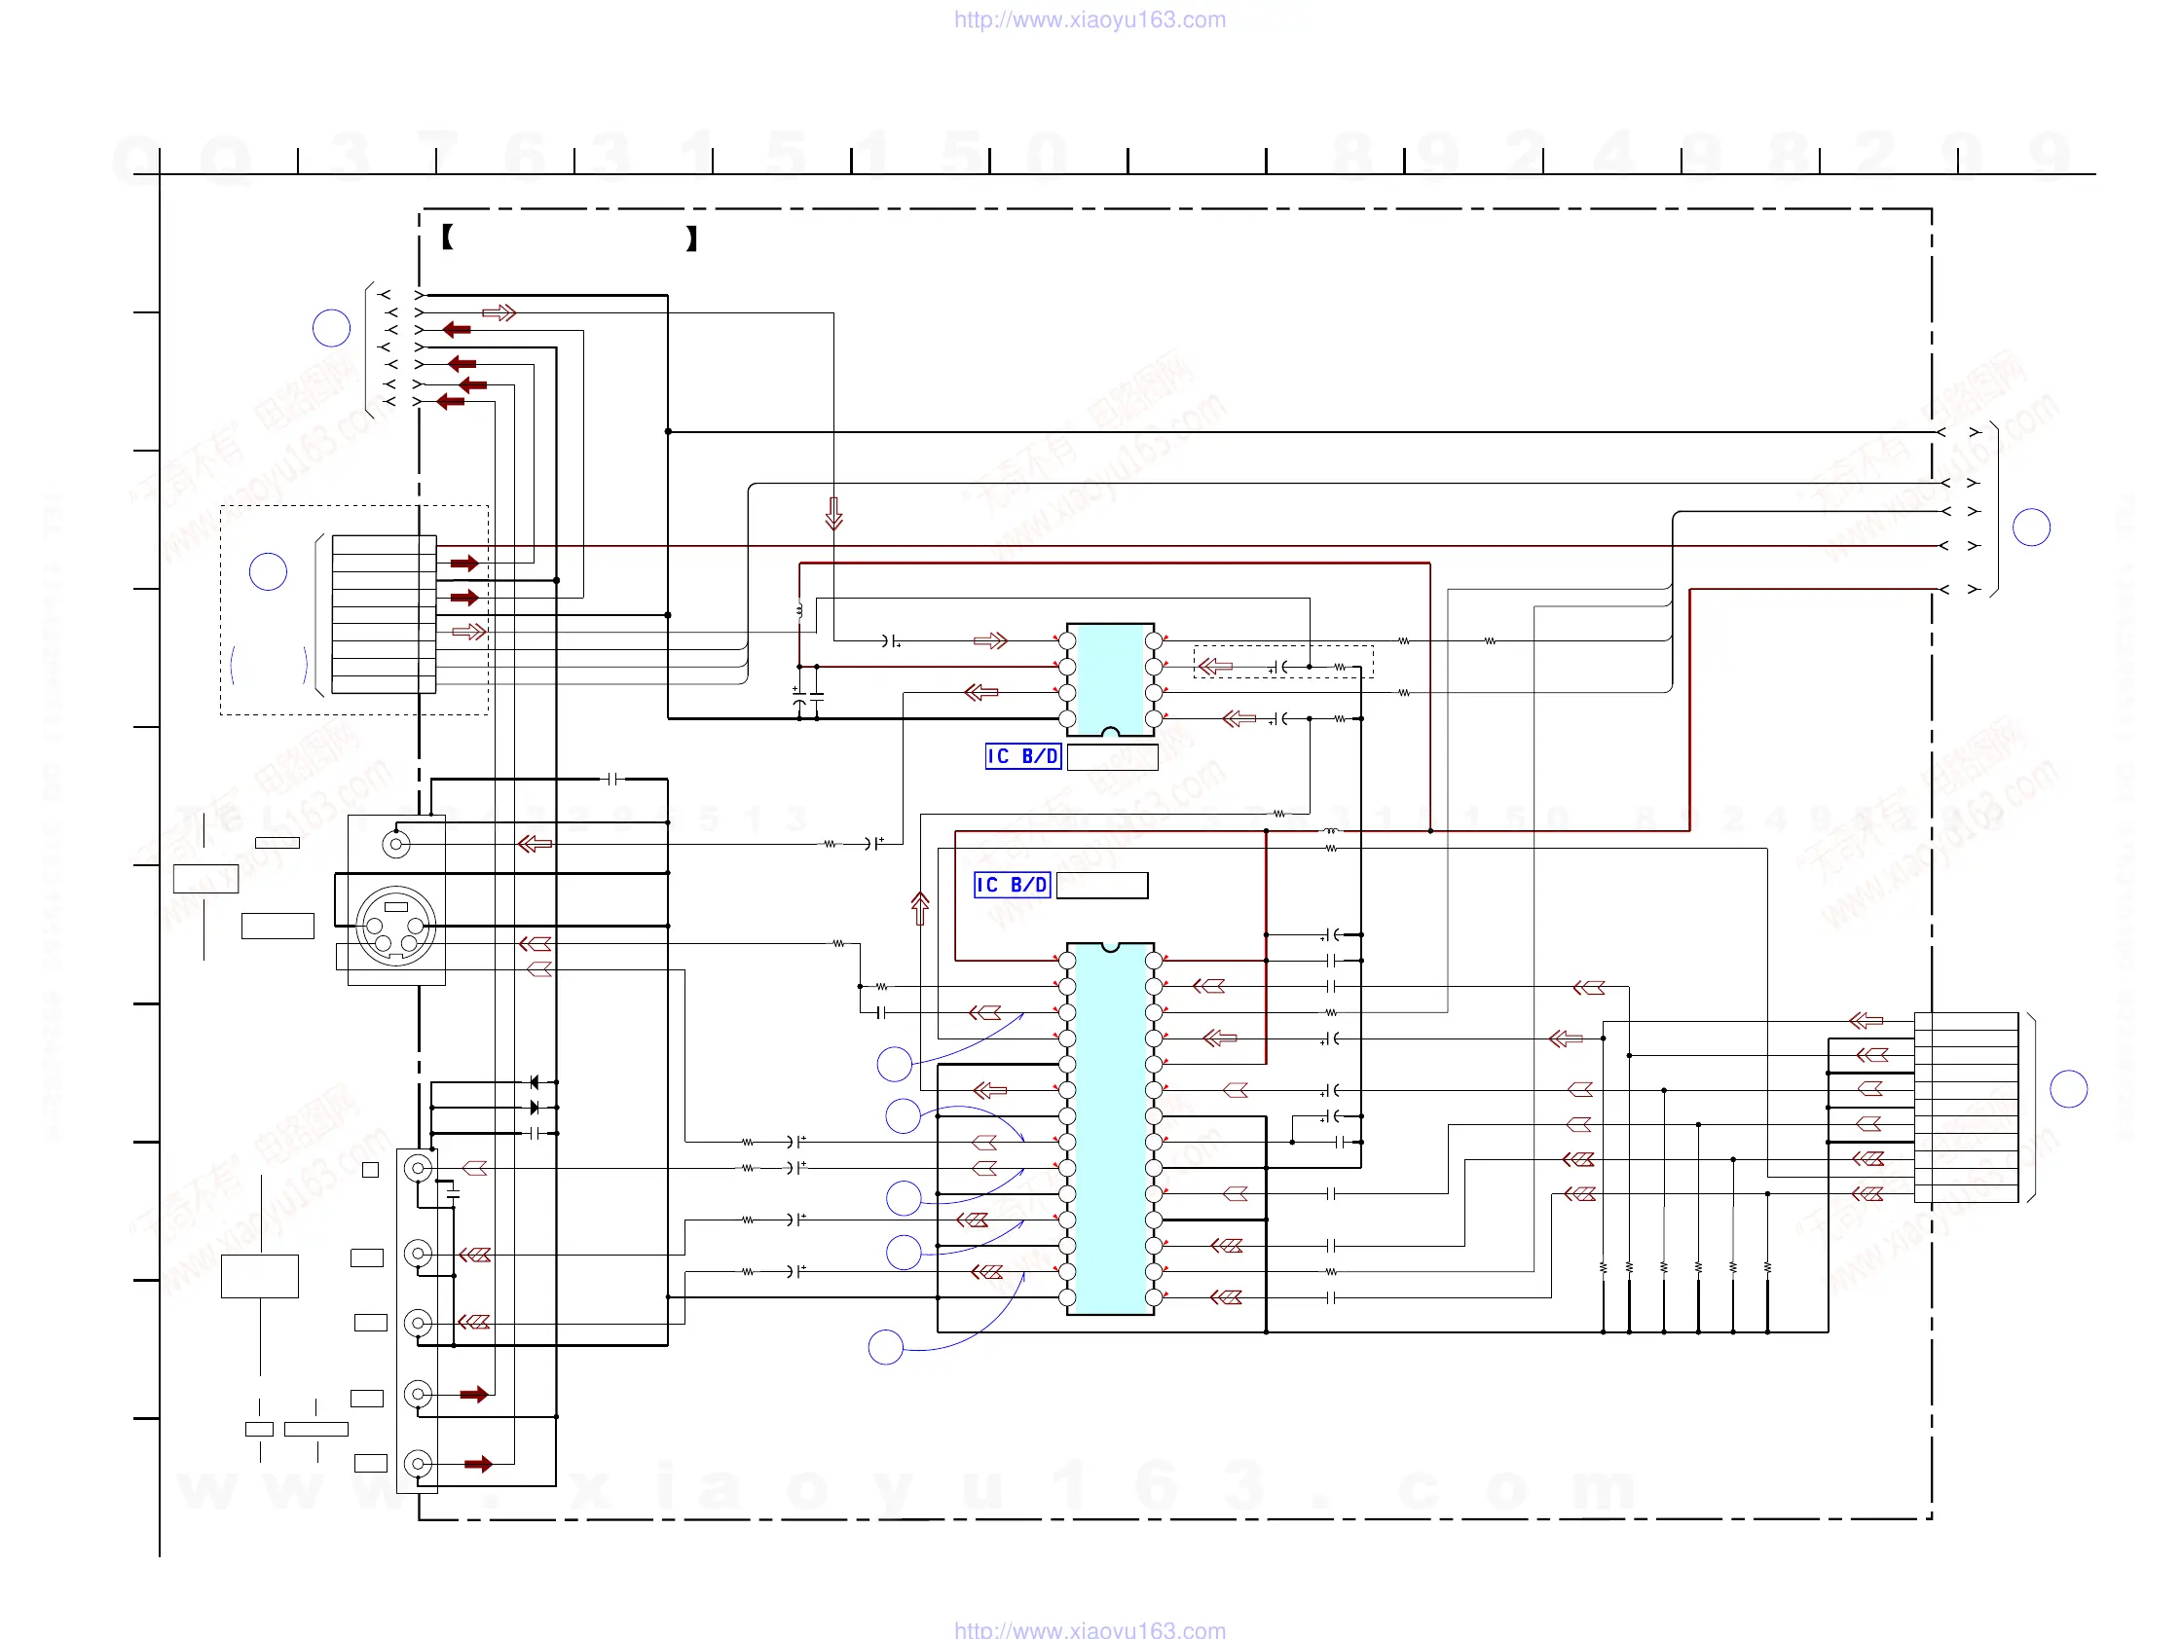Click the round 4-pin mini-DIN jack
Viewport: 2181px width, 1639px height.
click(395, 927)
